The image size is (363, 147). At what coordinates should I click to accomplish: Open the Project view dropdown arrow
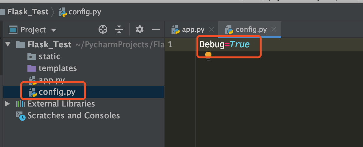54,30
